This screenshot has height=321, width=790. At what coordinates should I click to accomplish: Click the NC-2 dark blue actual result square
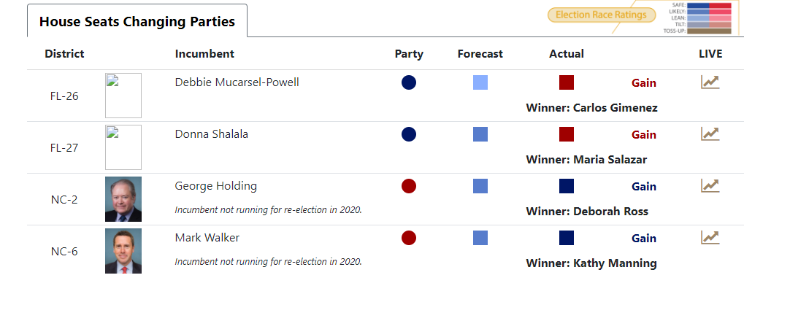coord(567,186)
